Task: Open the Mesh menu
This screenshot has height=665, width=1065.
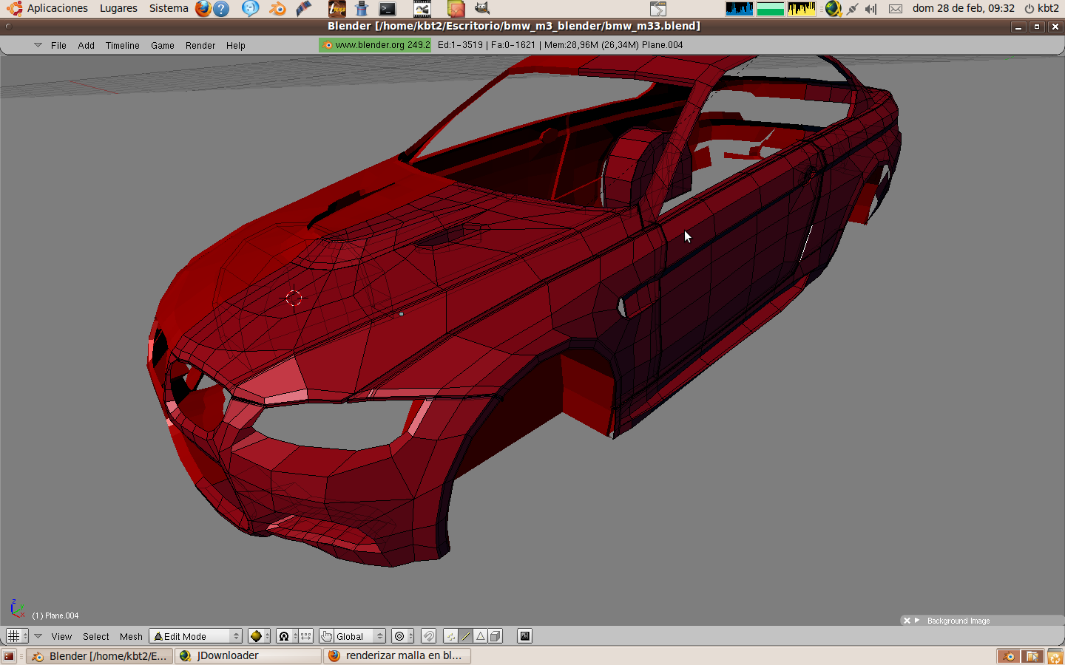Action: point(131,637)
